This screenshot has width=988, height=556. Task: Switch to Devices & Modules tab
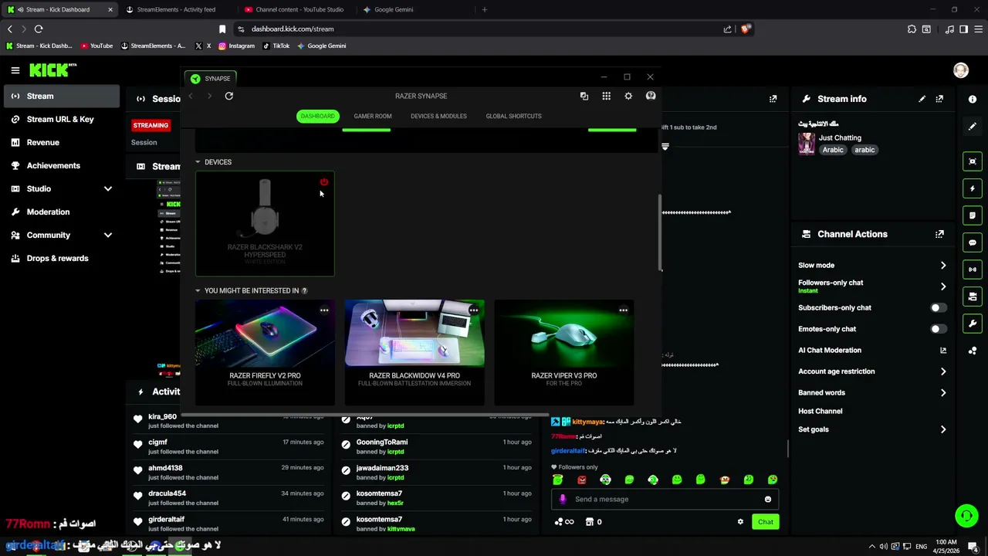(438, 116)
